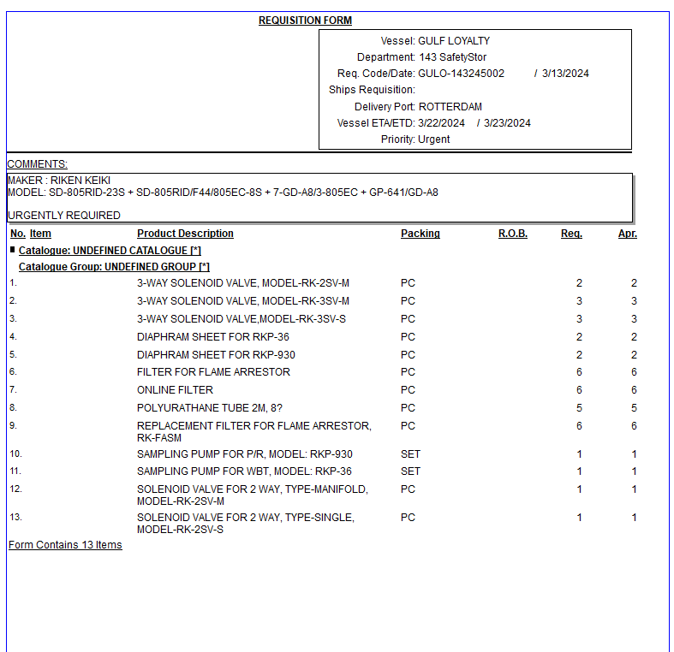Click the requisition code GULO-143245002
The width and height of the screenshot is (674, 652).
[461, 74]
